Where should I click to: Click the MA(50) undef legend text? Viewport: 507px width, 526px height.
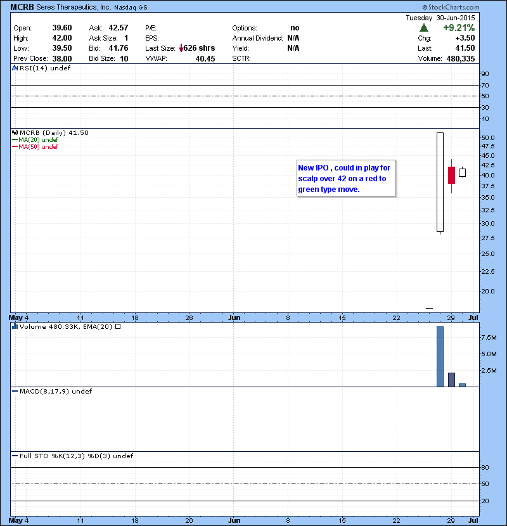(38, 146)
